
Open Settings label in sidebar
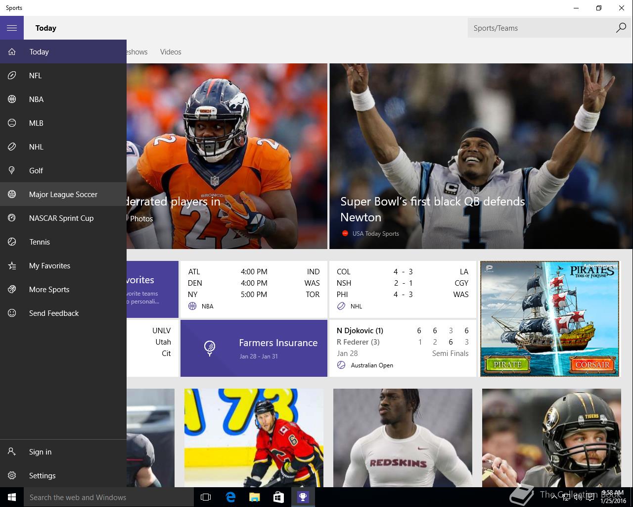(x=42, y=475)
